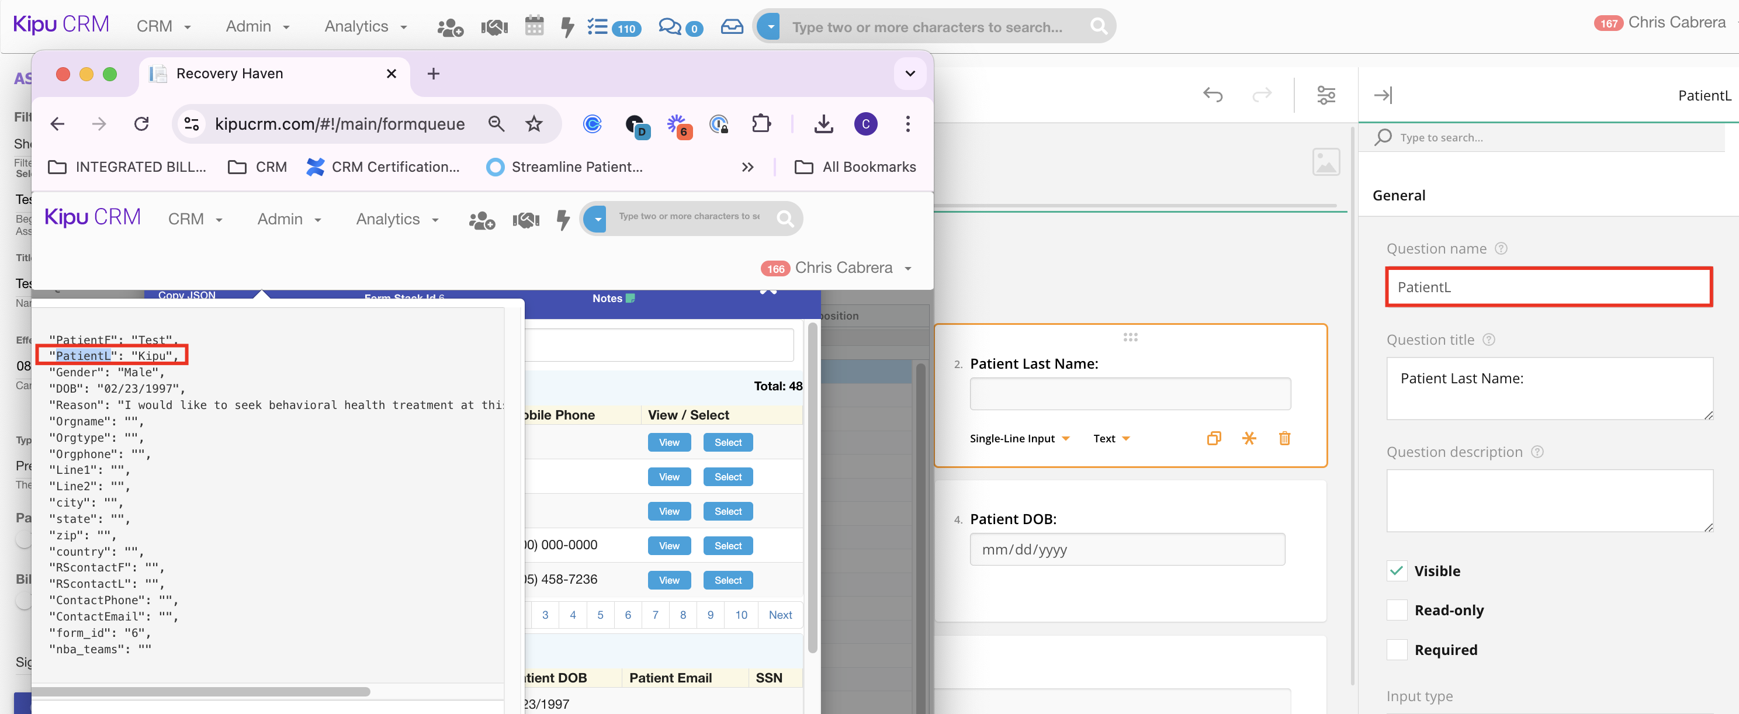The width and height of the screenshot is (1739, 714).
Task: Uncheck the Visible checkbox
Action: click(x=1396, y=571)
